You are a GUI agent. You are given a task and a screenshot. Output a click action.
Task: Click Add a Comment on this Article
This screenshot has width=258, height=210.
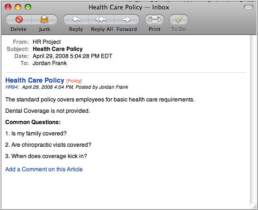tap(44, 169)
